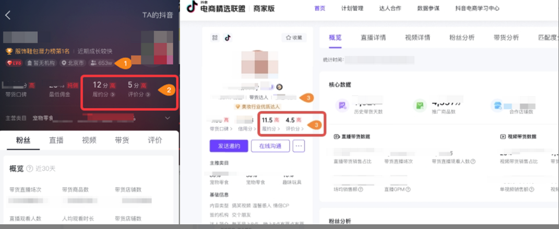Click the 历史带货天数 purple icon
The width and height of the screenshot is (559, 229).
(342, 106)
